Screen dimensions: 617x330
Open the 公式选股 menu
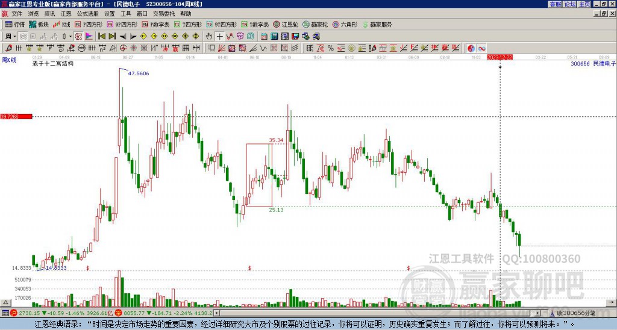click(x=88, y=14)
